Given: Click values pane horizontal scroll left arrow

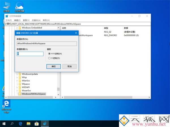Looking at the screenshot, I should 62,97.
